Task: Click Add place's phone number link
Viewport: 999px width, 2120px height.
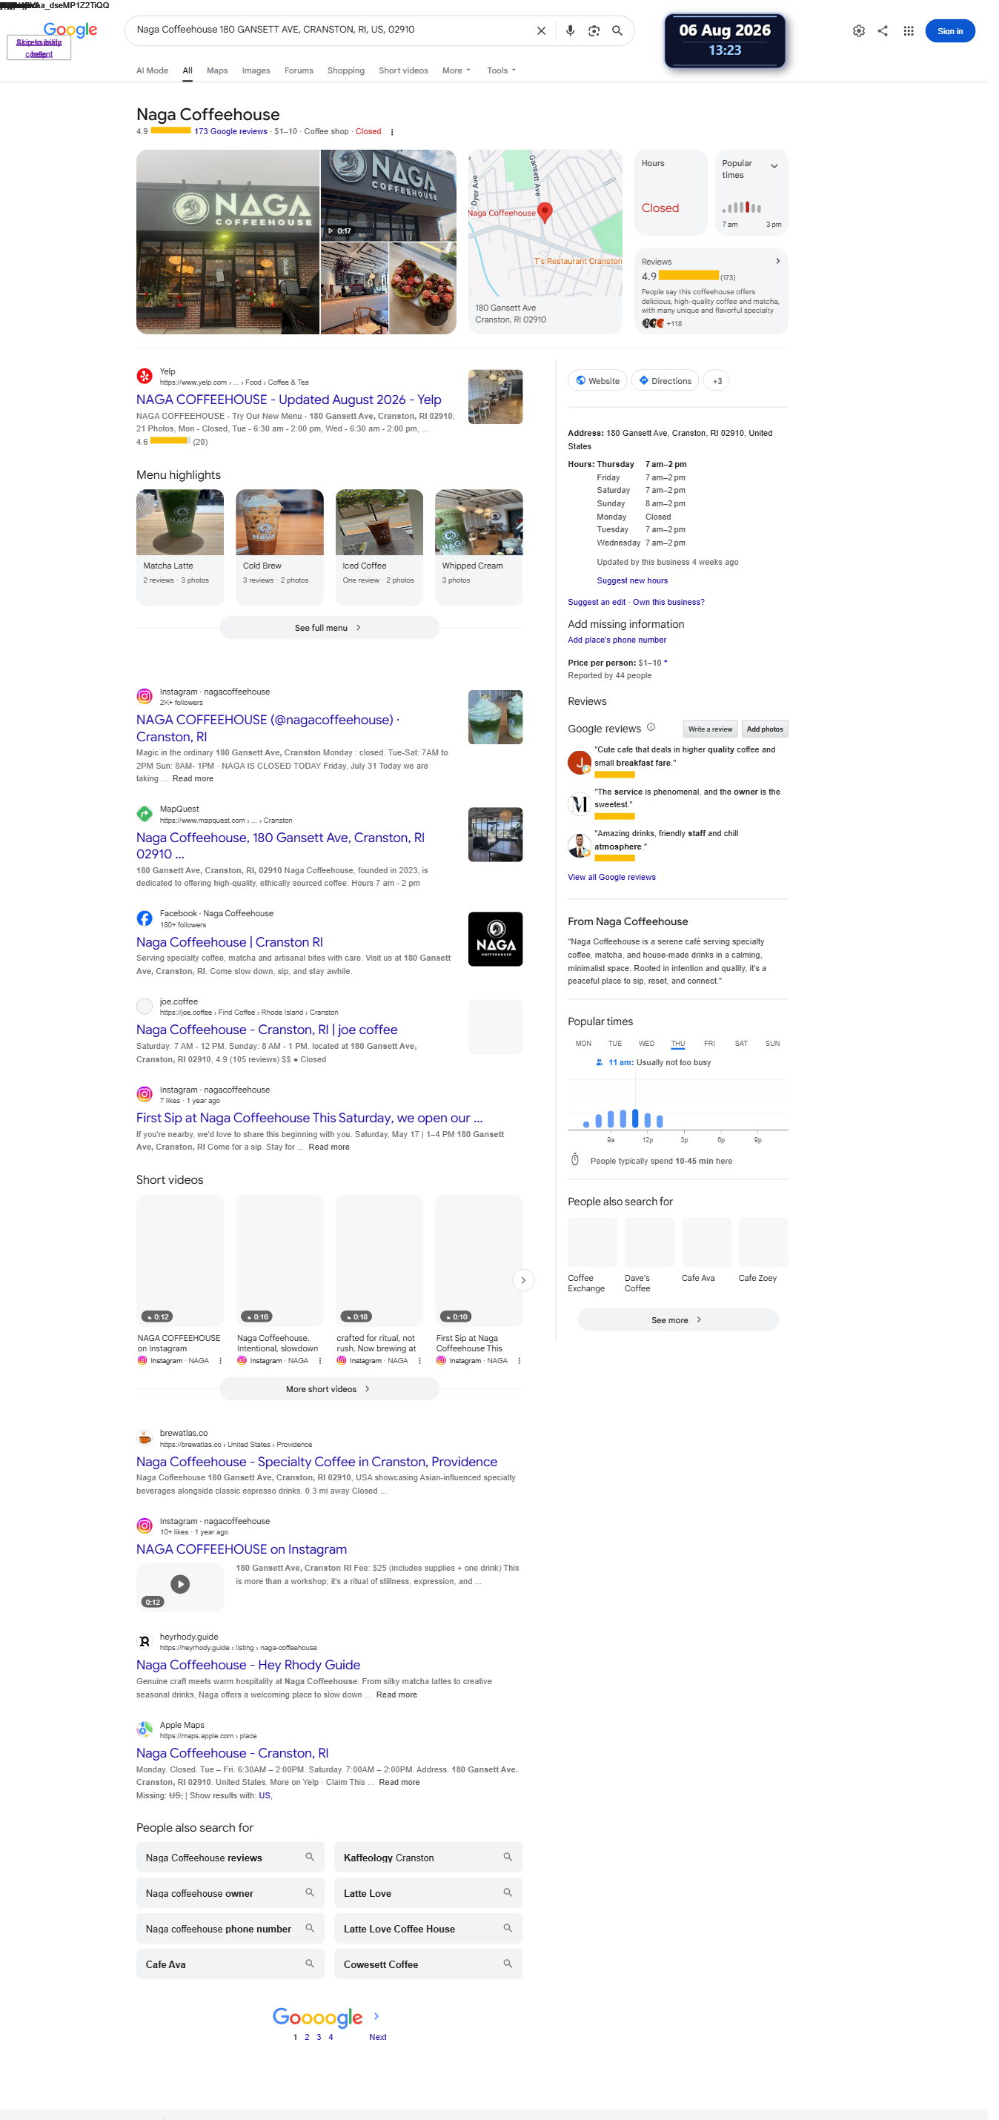Action: 617,640
